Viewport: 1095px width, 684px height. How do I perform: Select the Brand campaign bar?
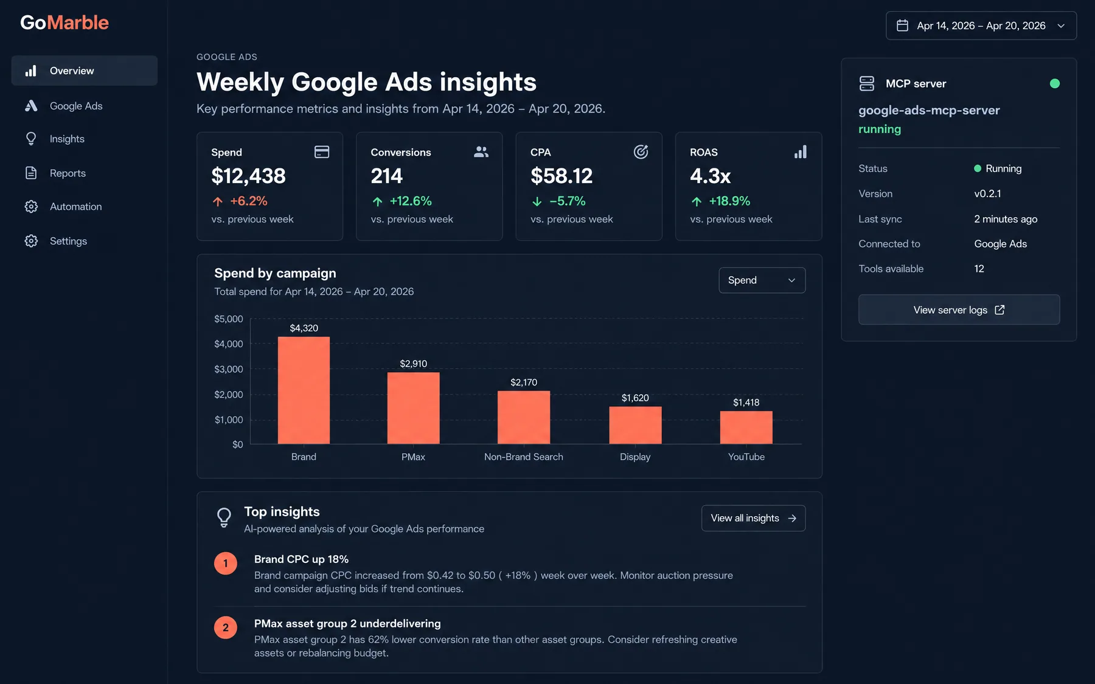(x=304, y=390)
